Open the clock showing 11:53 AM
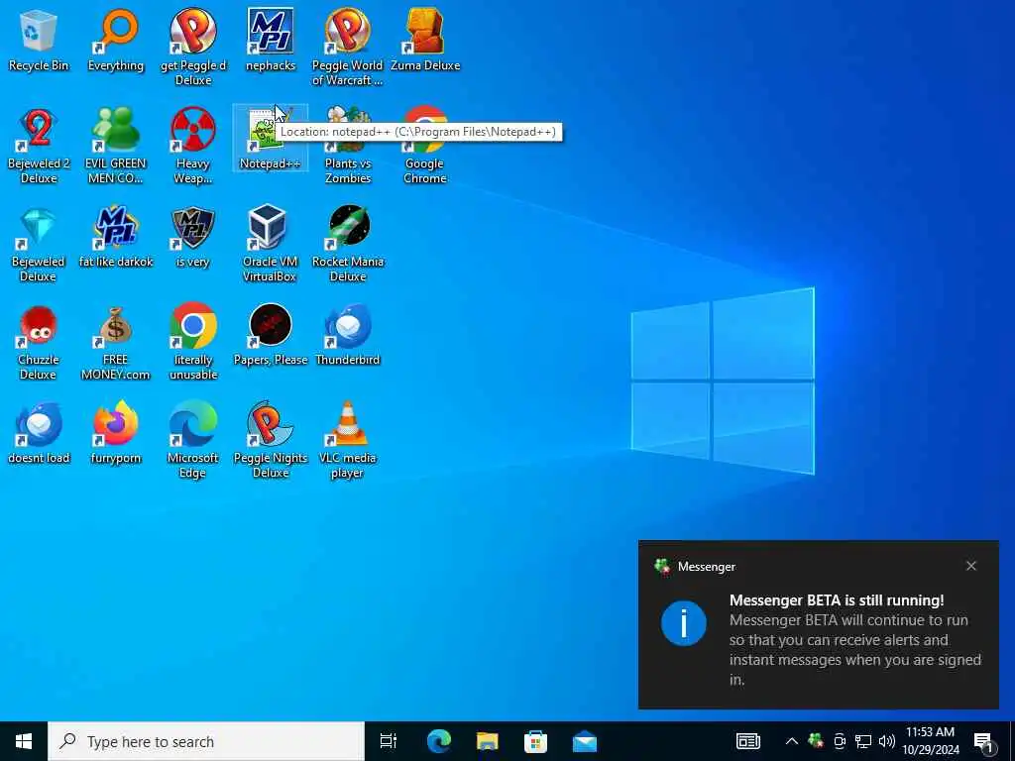 click(x=931, y=741)
